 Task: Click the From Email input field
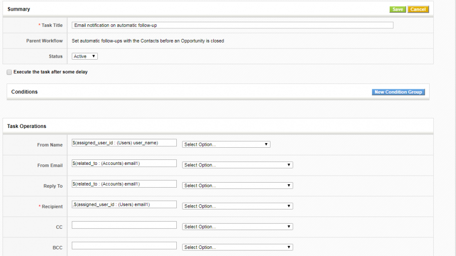pos(124,163)
